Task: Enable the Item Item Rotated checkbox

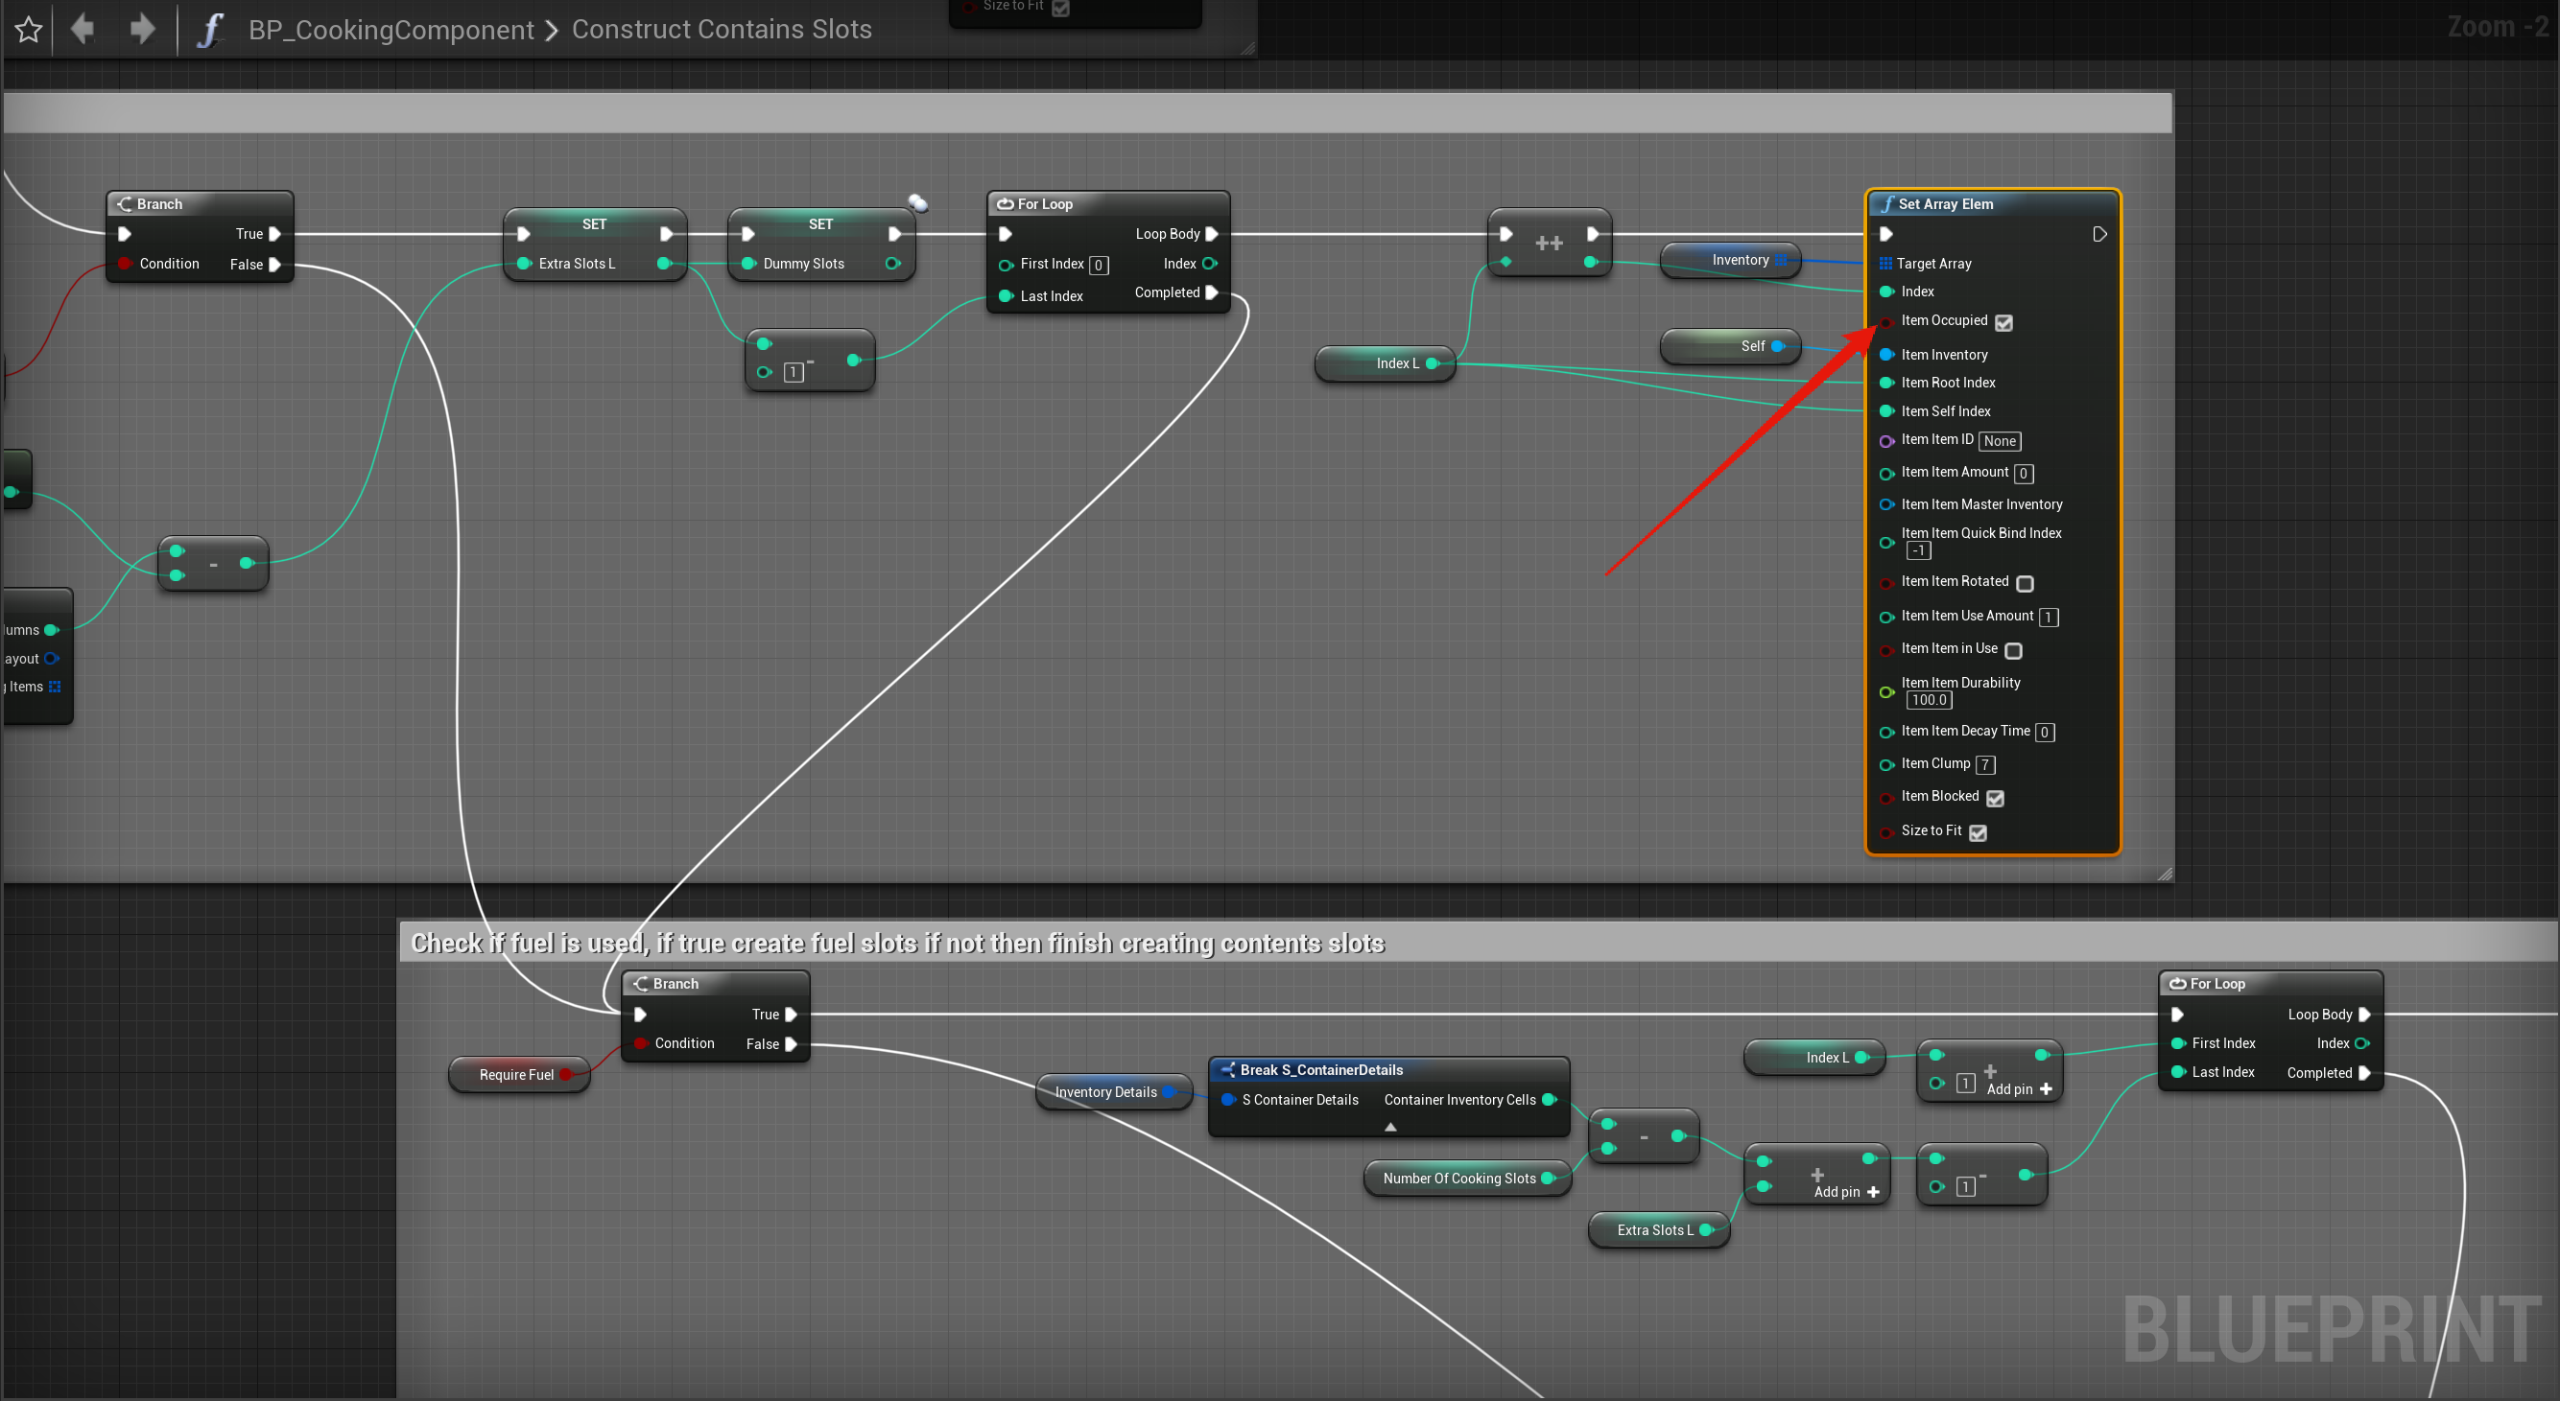Action: 2025,583
